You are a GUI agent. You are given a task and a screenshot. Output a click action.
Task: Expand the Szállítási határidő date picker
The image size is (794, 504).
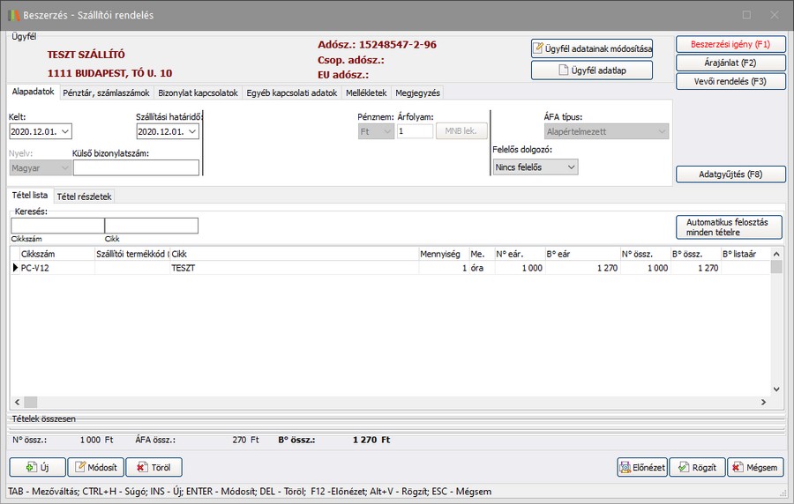pos(191,132)
